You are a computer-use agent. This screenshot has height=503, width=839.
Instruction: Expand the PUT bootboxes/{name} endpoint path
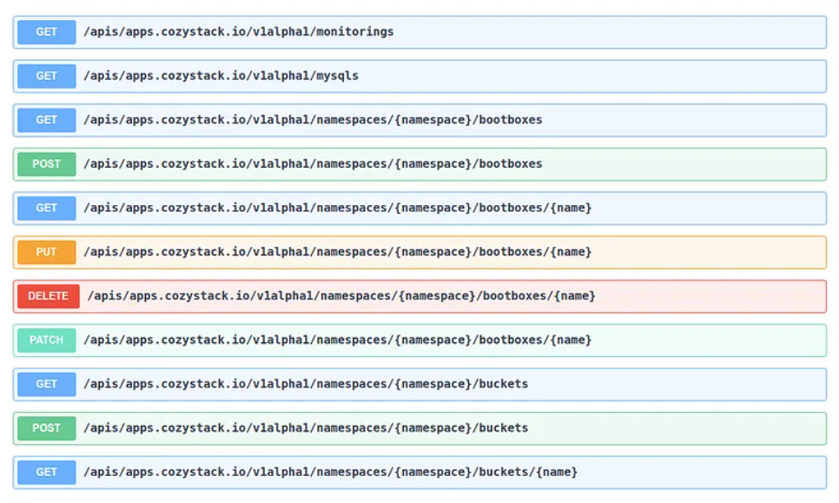point(337,252)
